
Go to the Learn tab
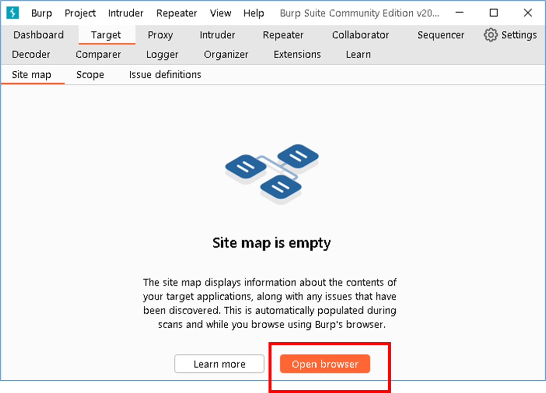pos(359,54)
